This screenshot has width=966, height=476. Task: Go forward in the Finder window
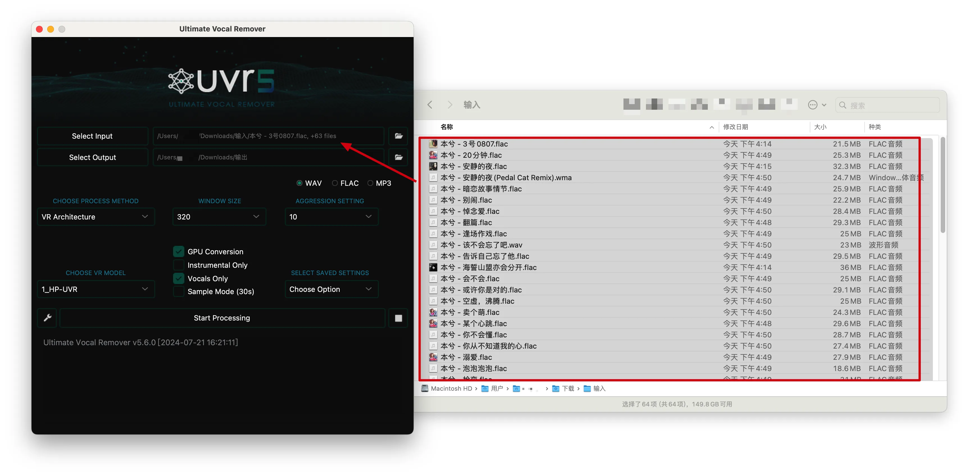point(450,105)
